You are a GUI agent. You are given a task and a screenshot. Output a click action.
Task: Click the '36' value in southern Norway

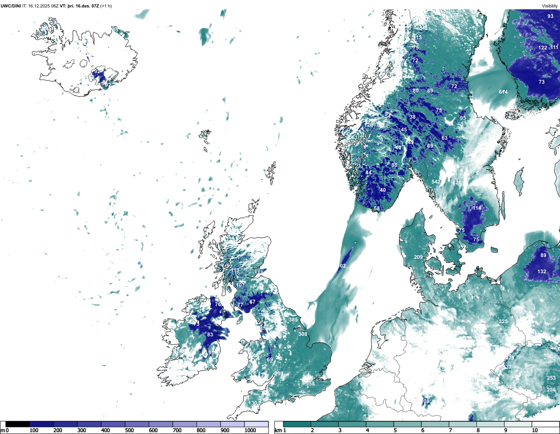[x=394, y=165]
